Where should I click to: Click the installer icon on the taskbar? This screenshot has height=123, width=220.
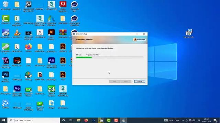tap(123, 120)
